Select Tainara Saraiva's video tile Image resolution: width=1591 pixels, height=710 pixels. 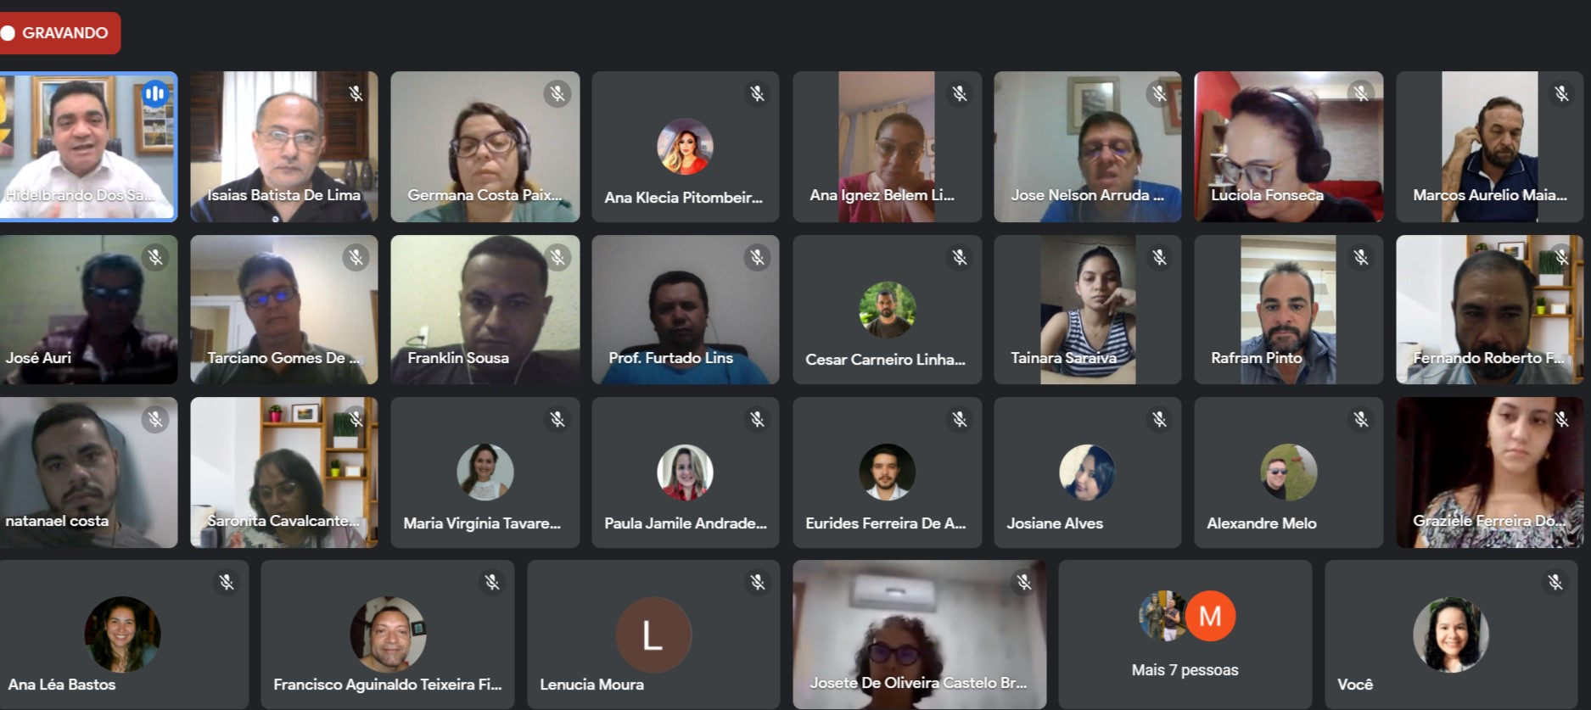tap(1087, 310)
